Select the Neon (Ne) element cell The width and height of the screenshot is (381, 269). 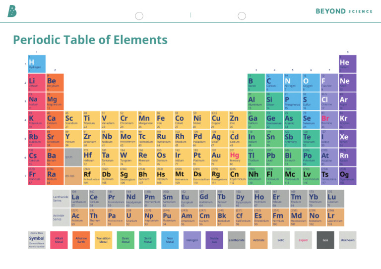[x=347, y=83]
